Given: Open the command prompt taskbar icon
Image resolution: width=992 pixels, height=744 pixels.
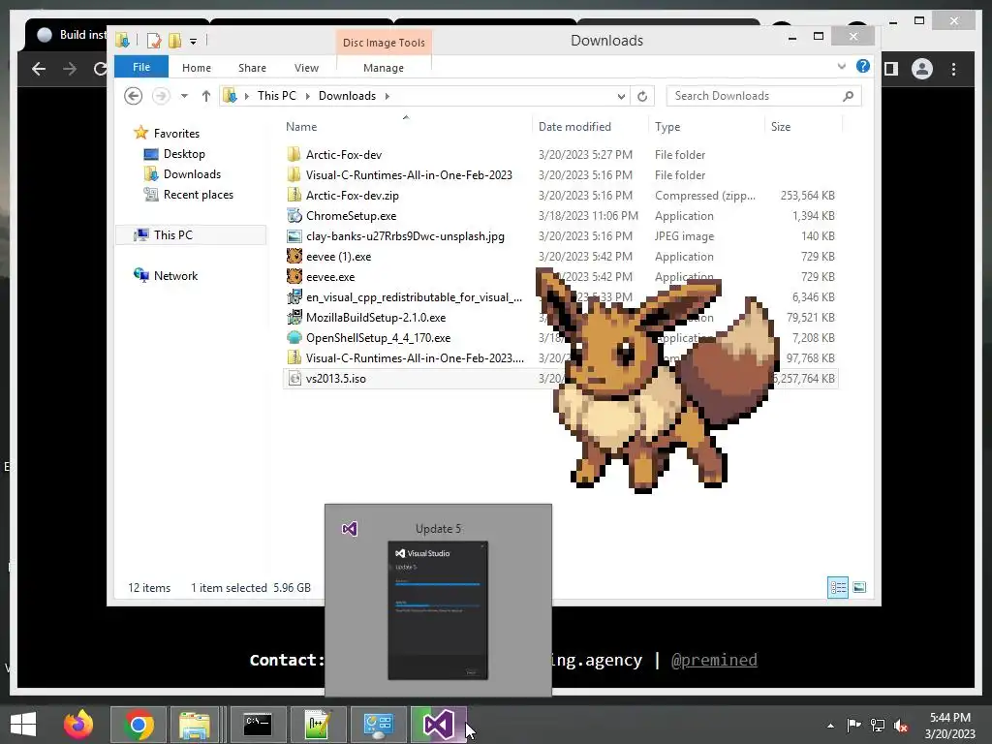Looking at the screenshot, I should coord(258,725).
